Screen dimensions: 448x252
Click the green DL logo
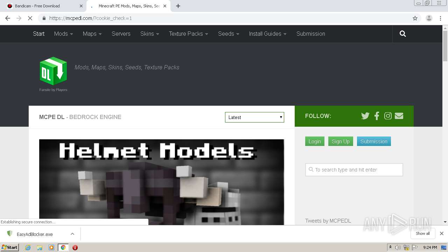tap(53, 71)
